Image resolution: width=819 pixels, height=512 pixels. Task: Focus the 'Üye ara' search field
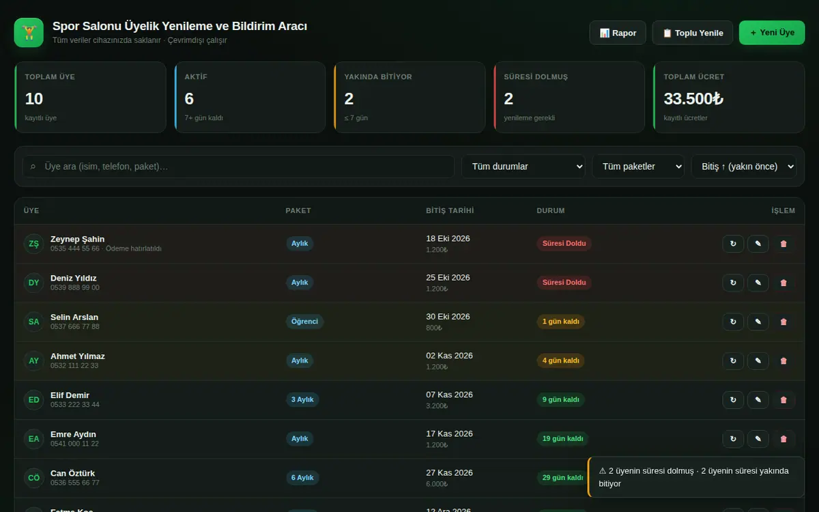point(238,167)
